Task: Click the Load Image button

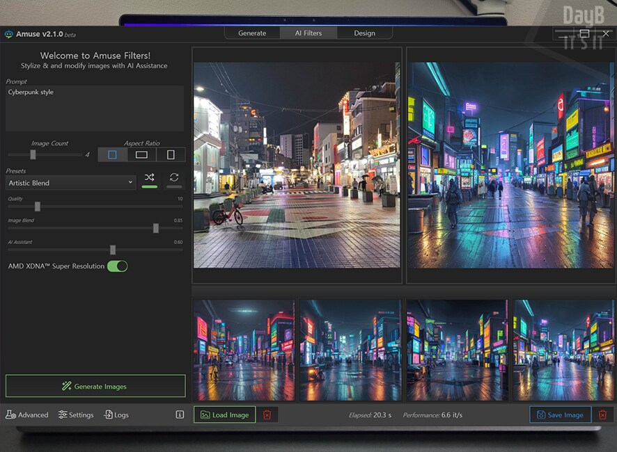Action: (224, 415)
